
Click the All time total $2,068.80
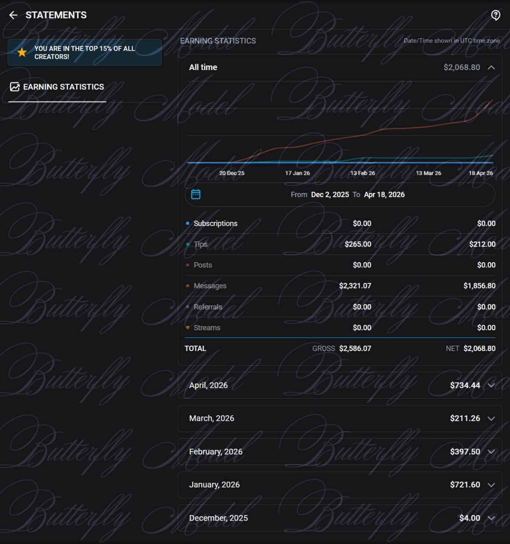(462, 67)
